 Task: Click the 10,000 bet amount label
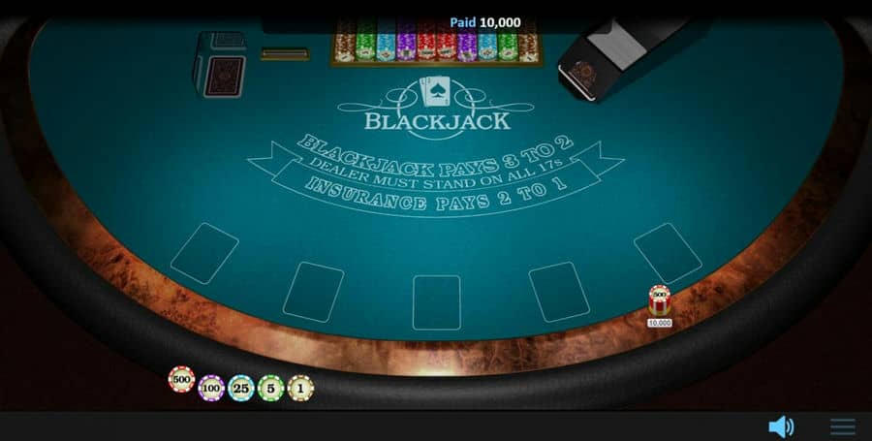660,323
